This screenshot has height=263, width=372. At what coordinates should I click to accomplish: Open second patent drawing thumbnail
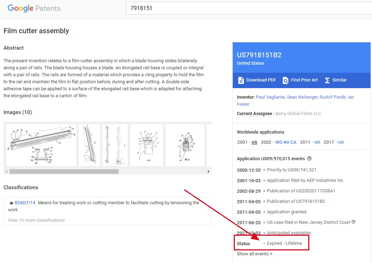pyautogui.click(x=90, y=145)
